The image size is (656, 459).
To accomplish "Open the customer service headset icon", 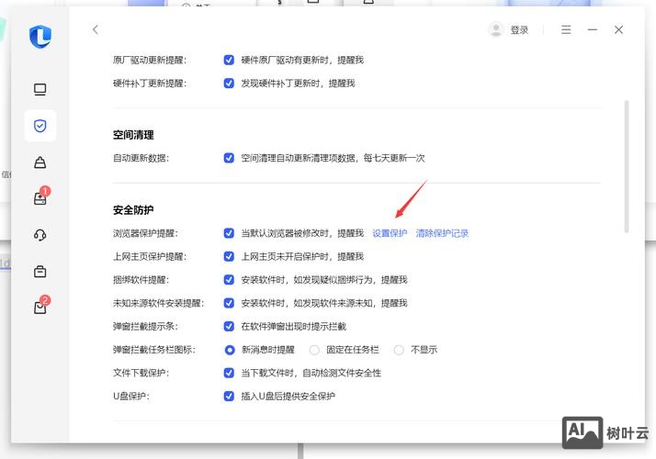I will (40, 235).
